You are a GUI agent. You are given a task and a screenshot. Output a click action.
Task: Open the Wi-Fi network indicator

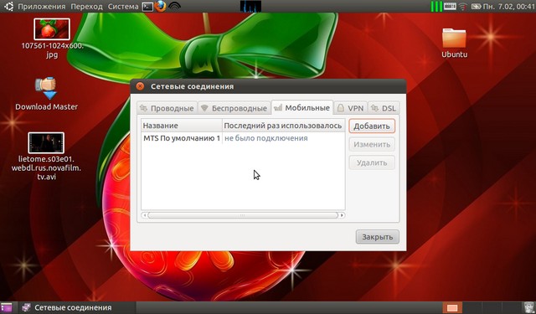(x=463, y=7)
